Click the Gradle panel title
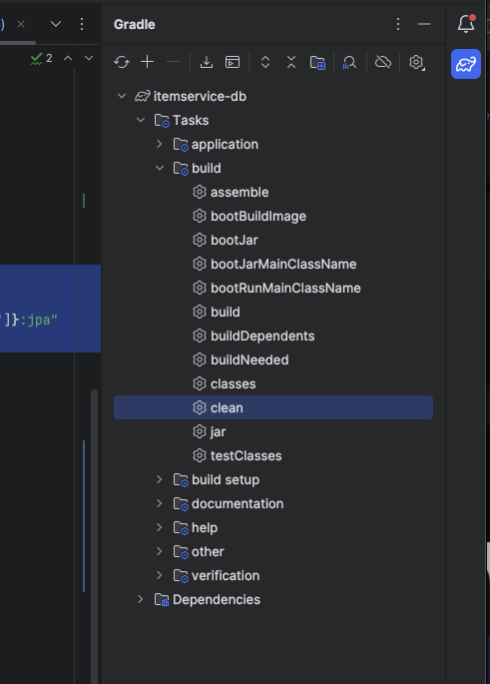The image size is (490, 684). [135, 24]
